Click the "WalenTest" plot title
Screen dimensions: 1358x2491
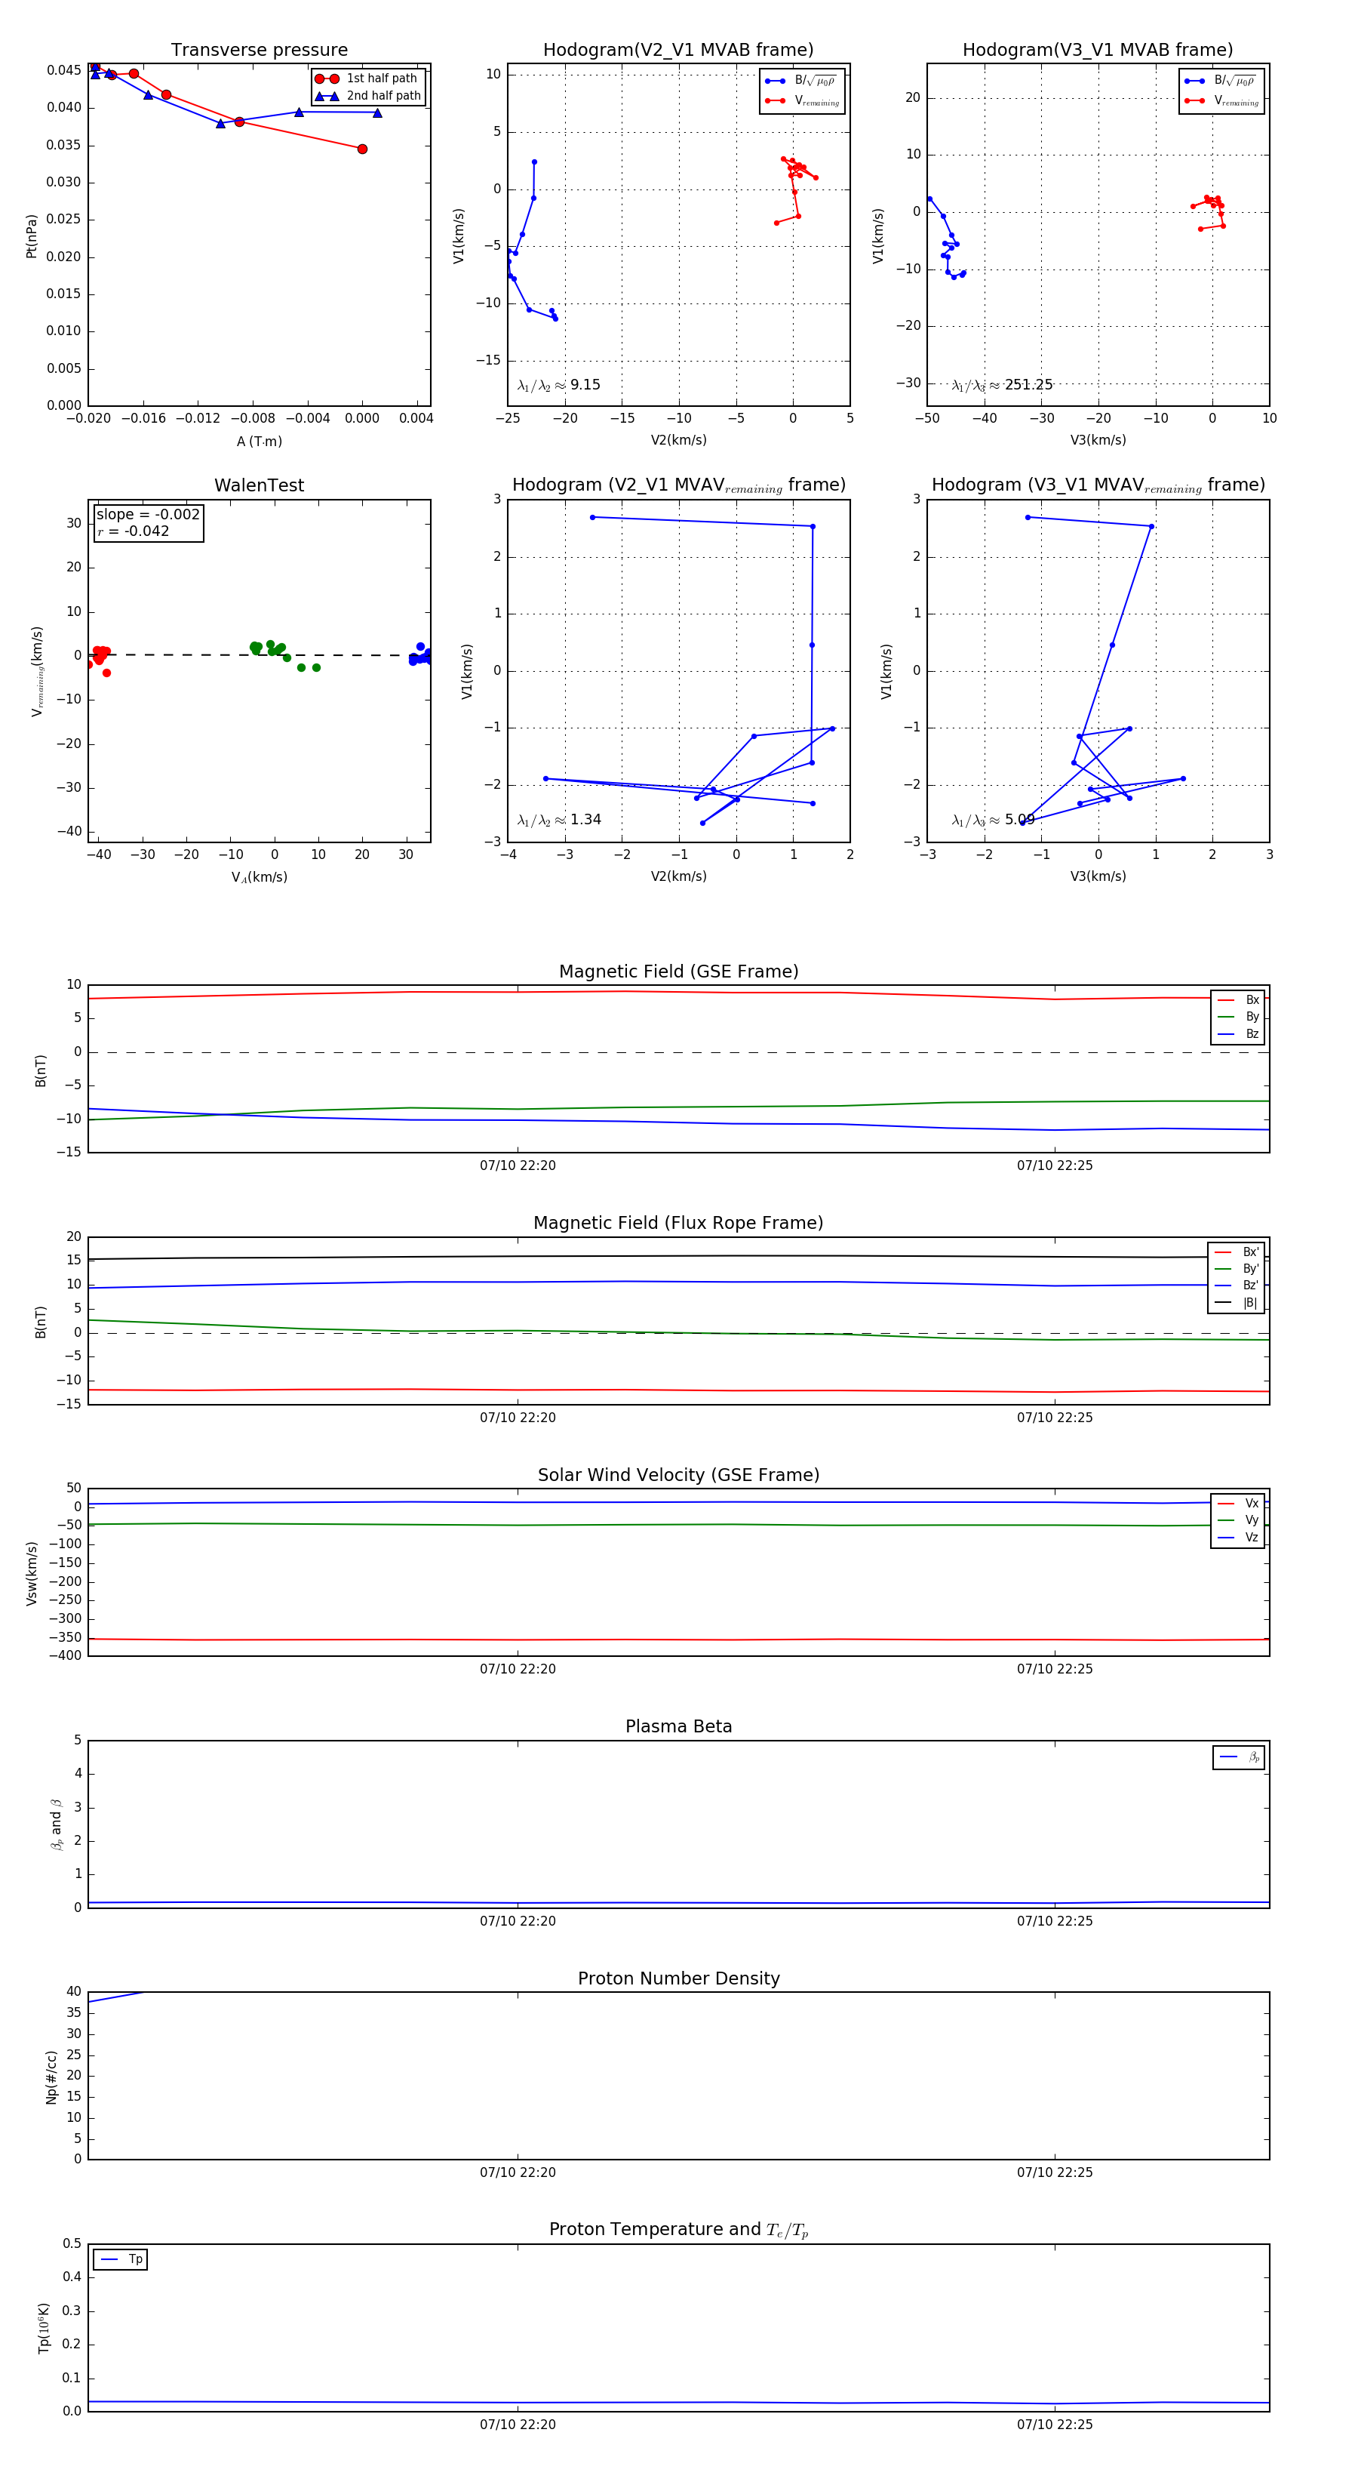click(x=259, y=485)
